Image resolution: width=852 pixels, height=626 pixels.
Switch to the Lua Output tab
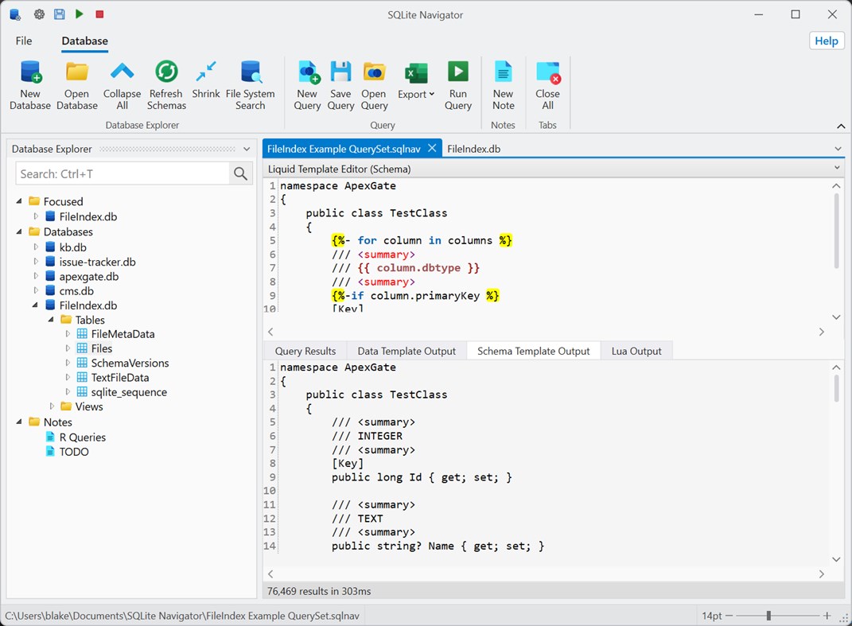click(x=636, y=351)
